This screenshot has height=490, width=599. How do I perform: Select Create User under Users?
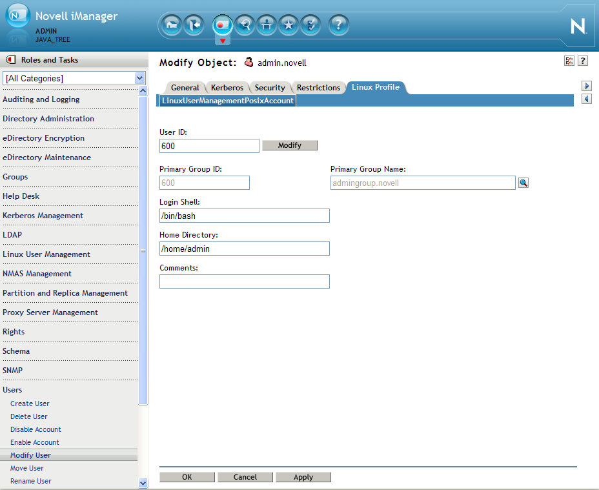(x=28, y=403)
